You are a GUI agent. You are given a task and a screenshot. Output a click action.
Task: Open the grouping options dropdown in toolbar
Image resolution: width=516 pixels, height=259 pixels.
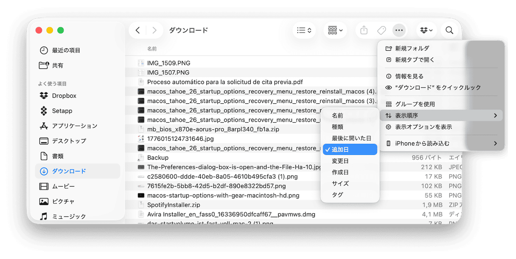point(335,31)
